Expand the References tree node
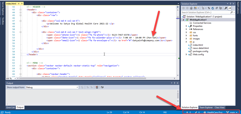Image resolution: width=241 pixels, height=114 pixels. 187,29
